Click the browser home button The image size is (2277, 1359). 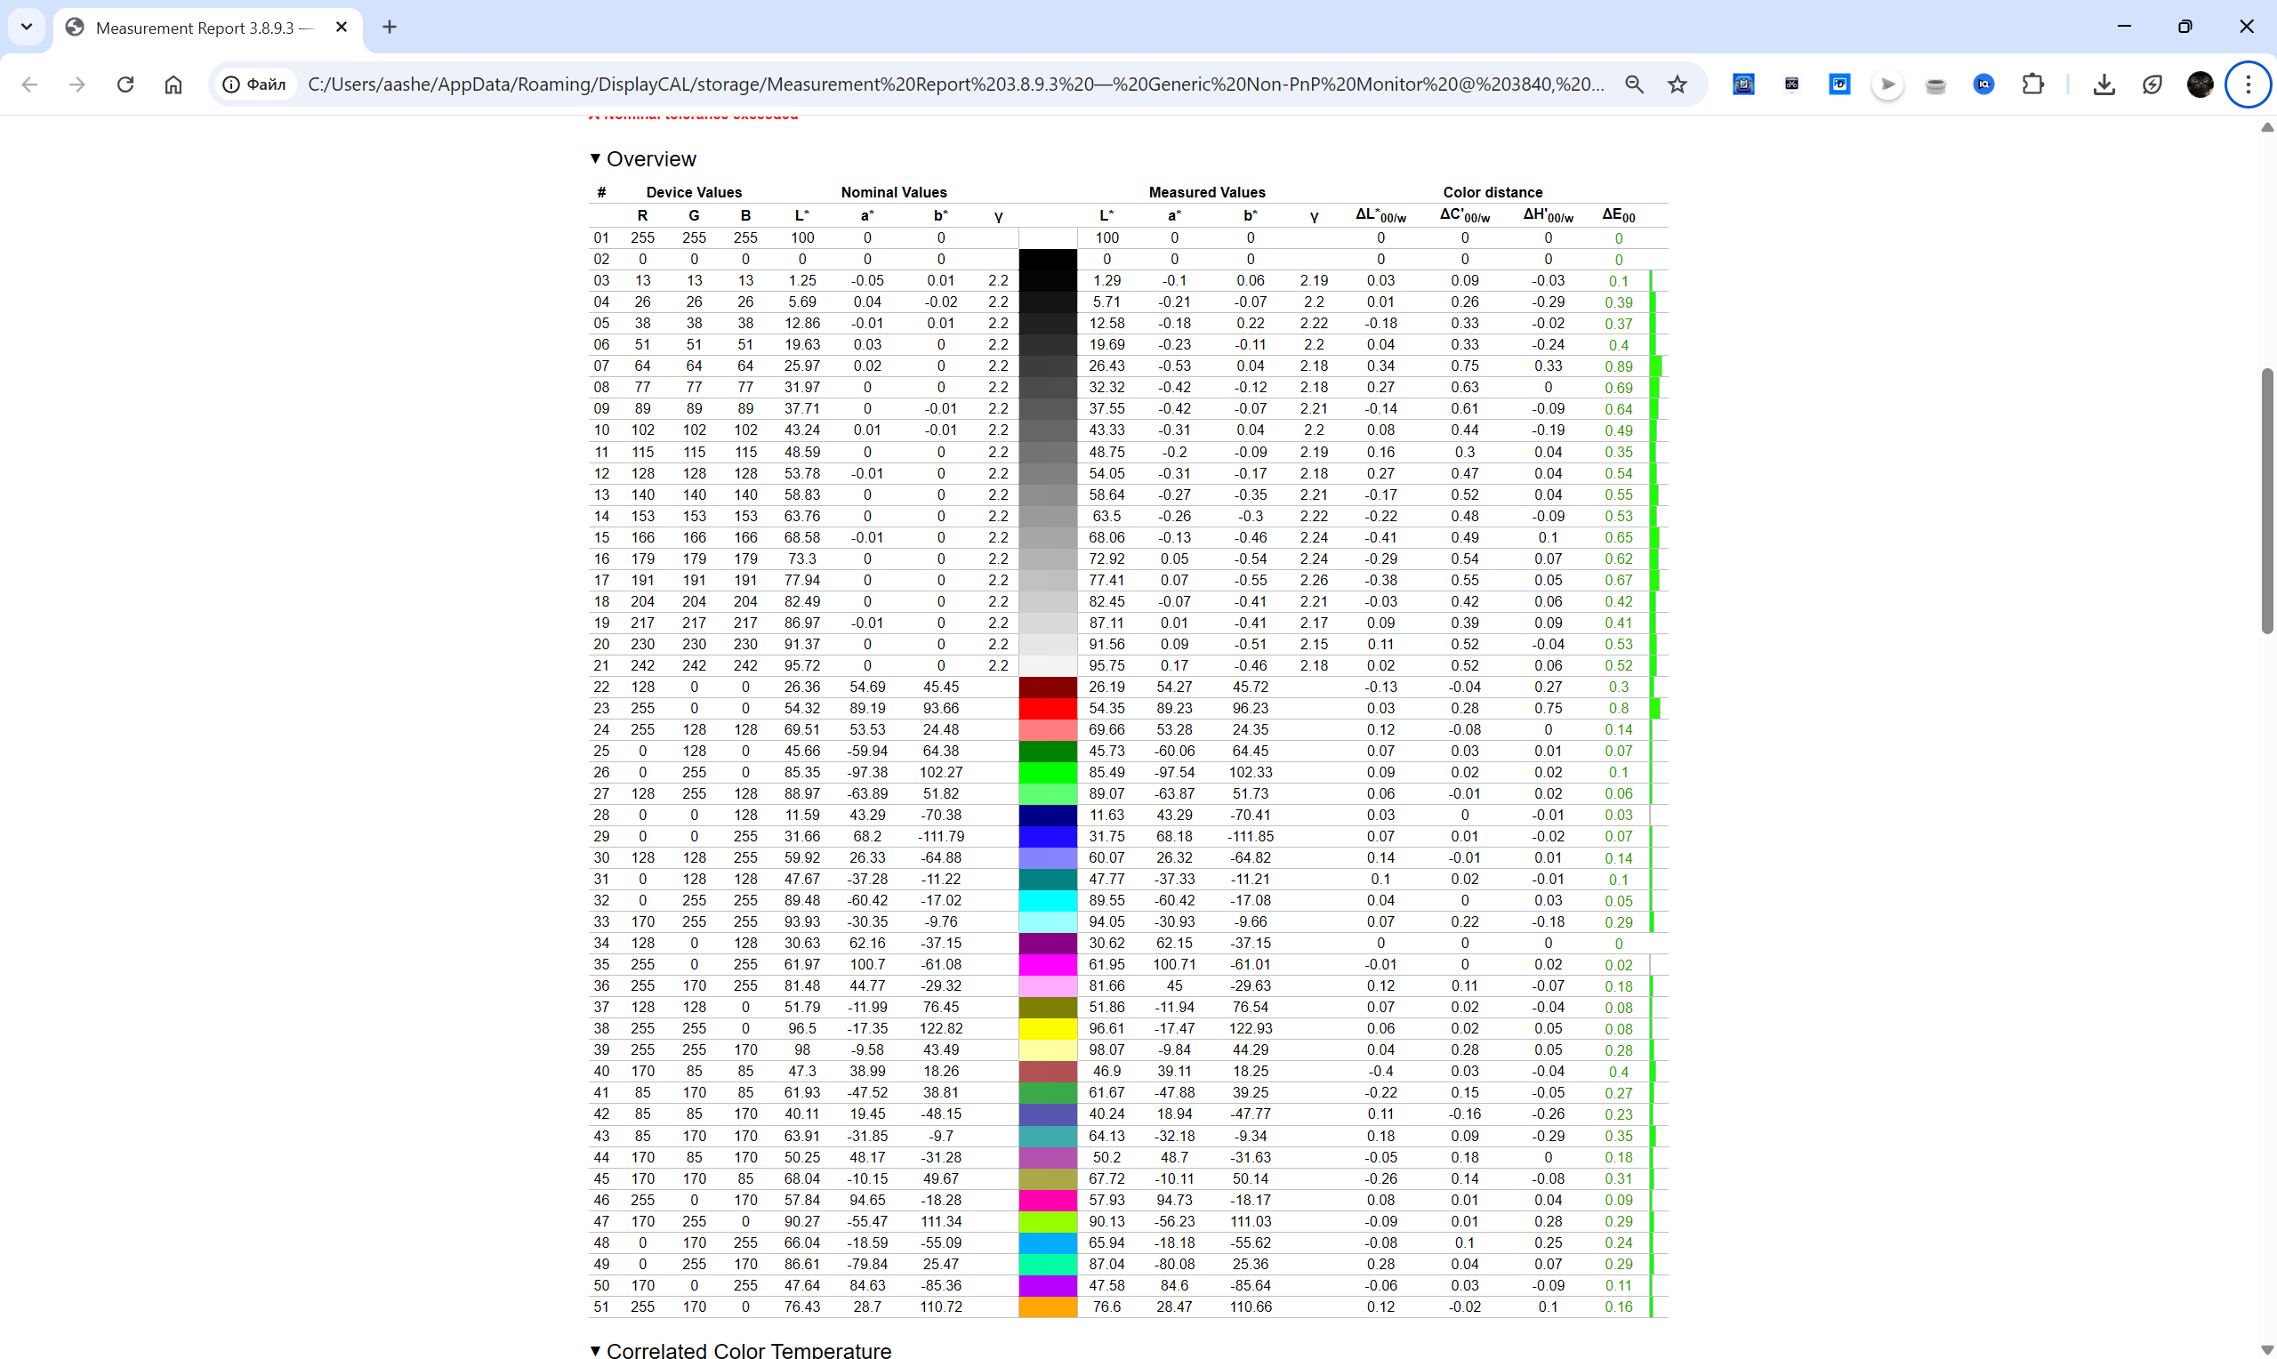pyautogui.click(x=173, y=84)
